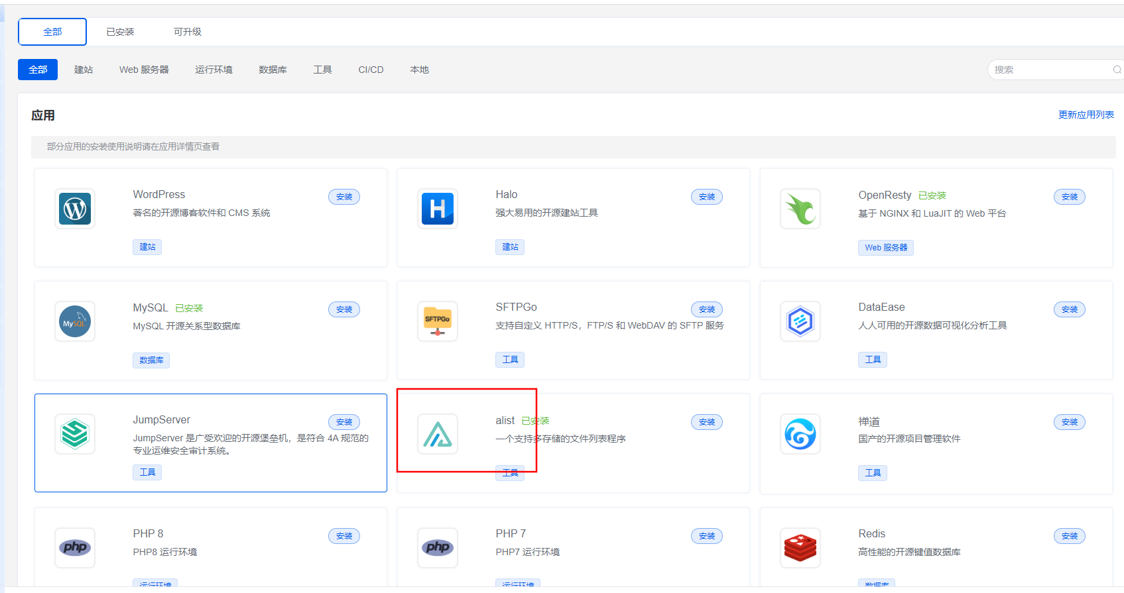
Task: Click the 工具 tag under JumpServer
Action: click(x=147, y=472)
